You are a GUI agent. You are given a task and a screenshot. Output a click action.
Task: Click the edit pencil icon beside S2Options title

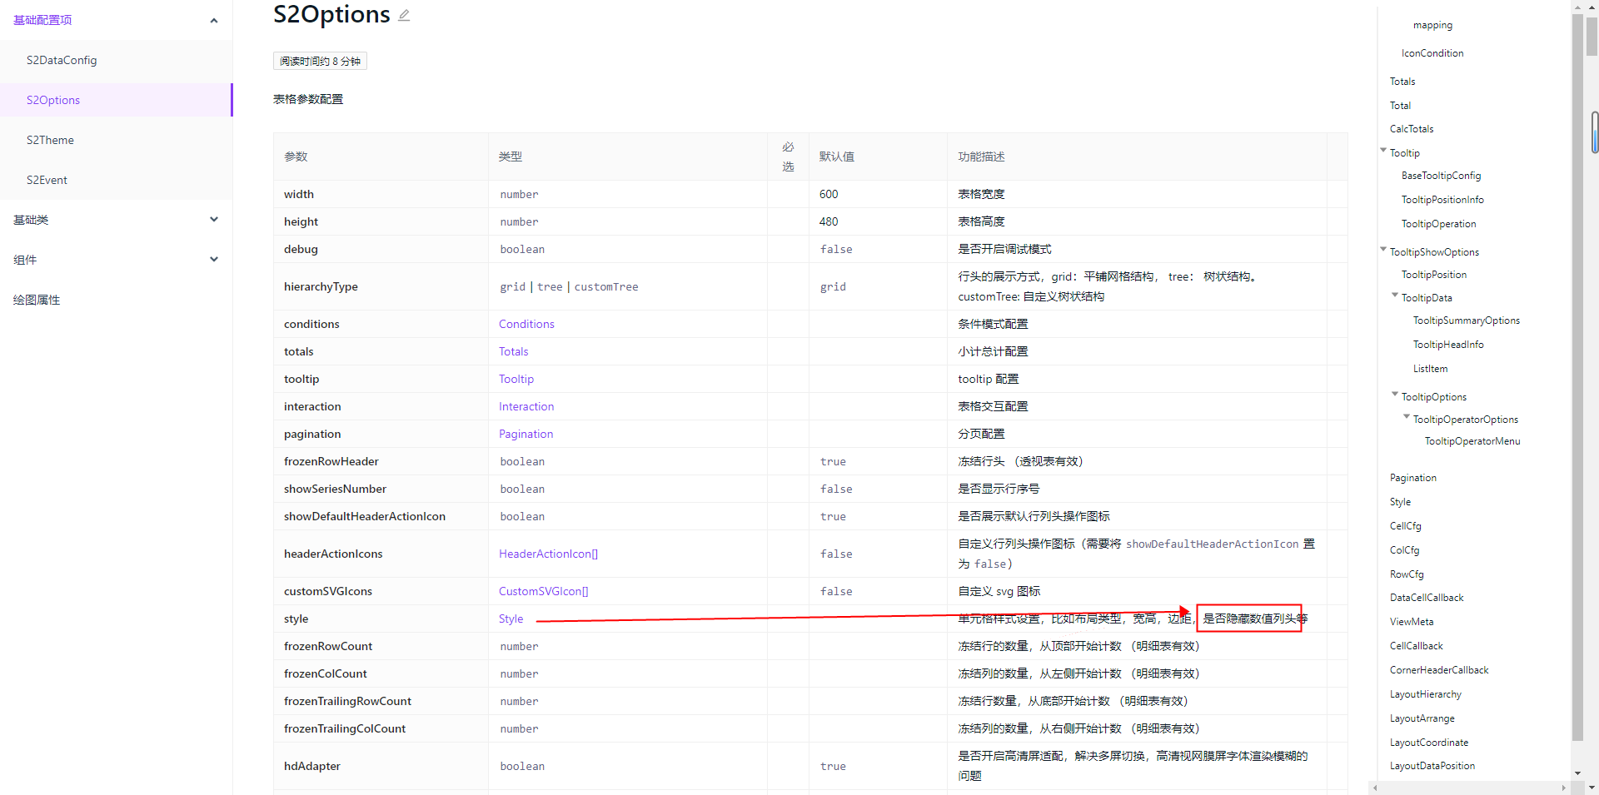click(x=405, y=14)
